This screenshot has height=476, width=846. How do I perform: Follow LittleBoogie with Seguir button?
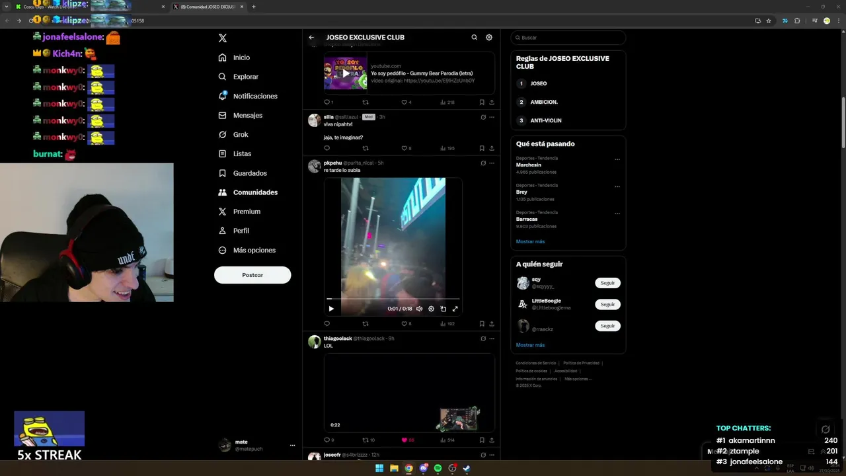point(607,304)
